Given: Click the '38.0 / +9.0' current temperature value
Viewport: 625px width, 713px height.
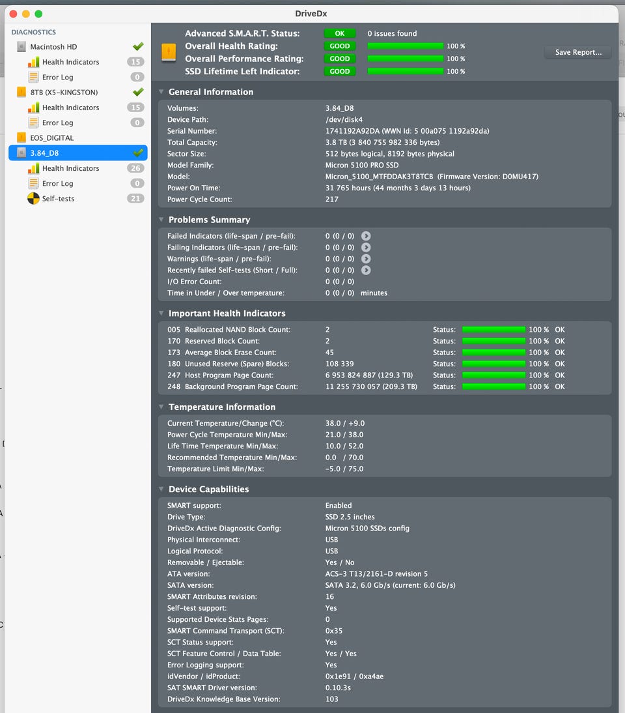Looking at the screenshot, I should click(x=345, y=424).
